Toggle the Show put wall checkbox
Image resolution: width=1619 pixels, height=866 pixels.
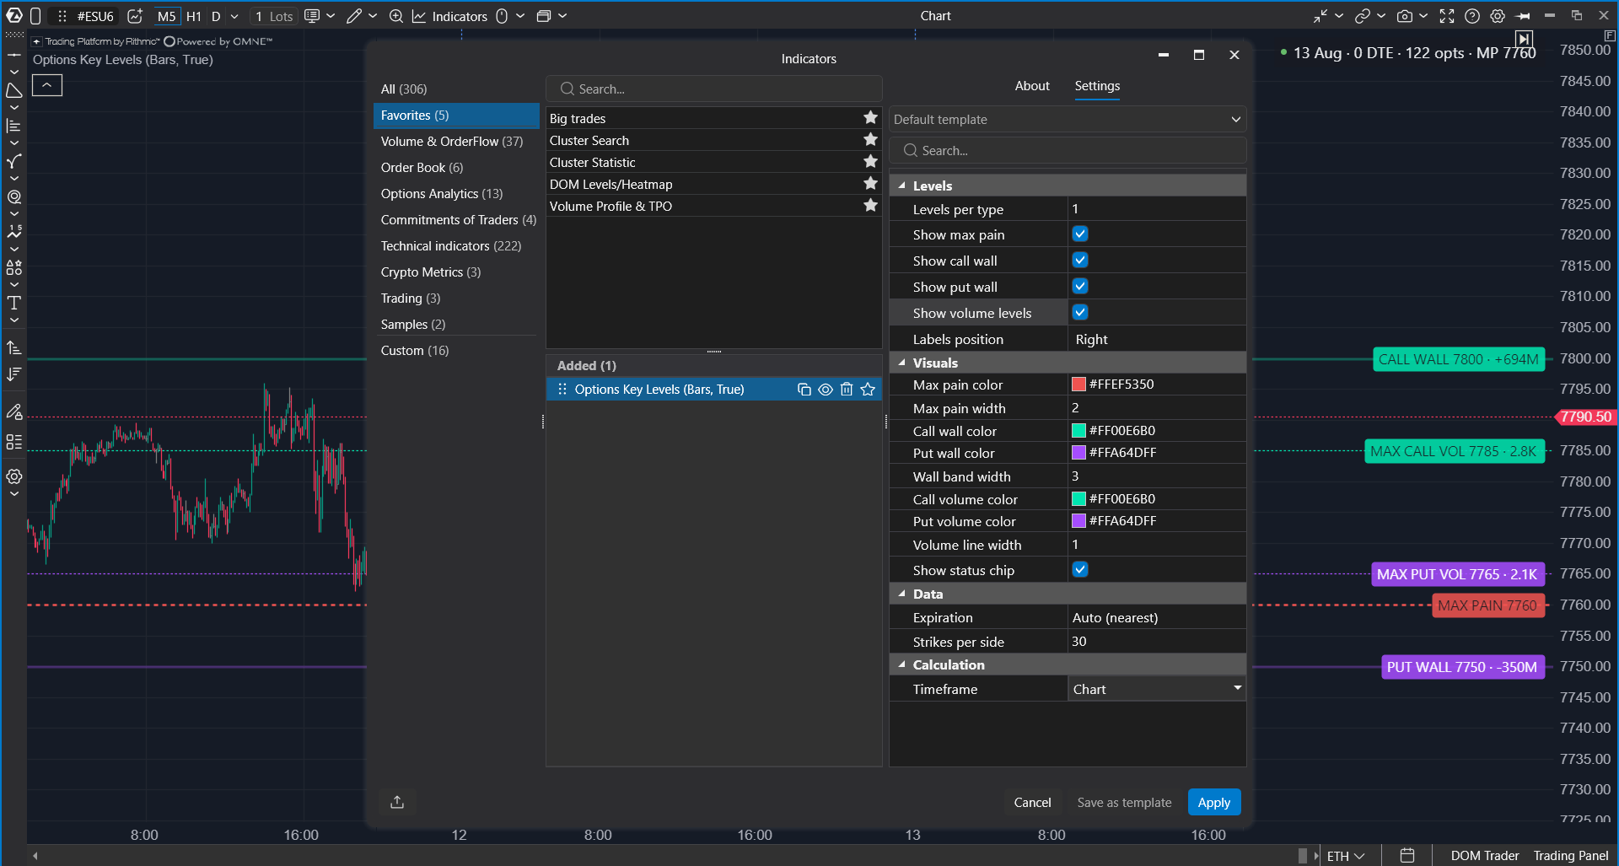[x=1080, y=287]
